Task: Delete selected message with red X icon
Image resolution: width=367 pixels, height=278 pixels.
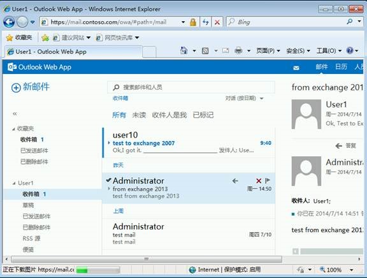Action: [x=259, y=180]
